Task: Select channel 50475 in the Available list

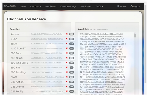Action: pyautogui.click(x=102, y=67)
